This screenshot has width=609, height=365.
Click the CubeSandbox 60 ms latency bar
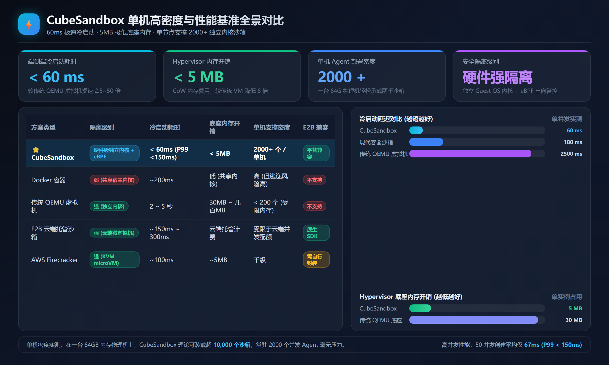pos(416,130)
